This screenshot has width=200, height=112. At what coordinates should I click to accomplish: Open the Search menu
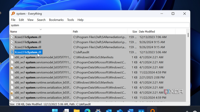click(41, 20)
